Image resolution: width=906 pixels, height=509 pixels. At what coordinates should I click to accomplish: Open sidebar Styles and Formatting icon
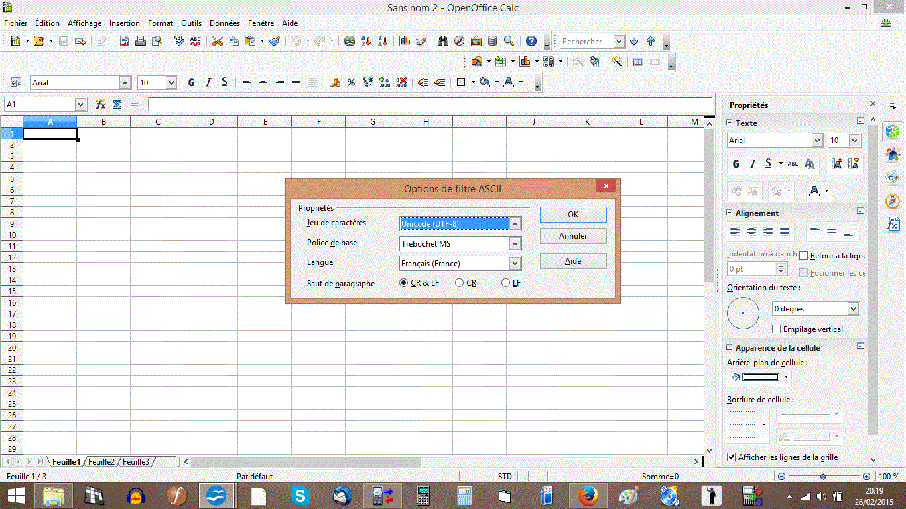893,155
